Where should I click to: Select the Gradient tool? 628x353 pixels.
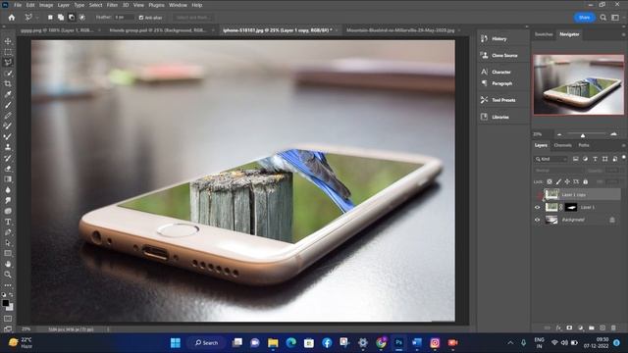coord(8,179)
